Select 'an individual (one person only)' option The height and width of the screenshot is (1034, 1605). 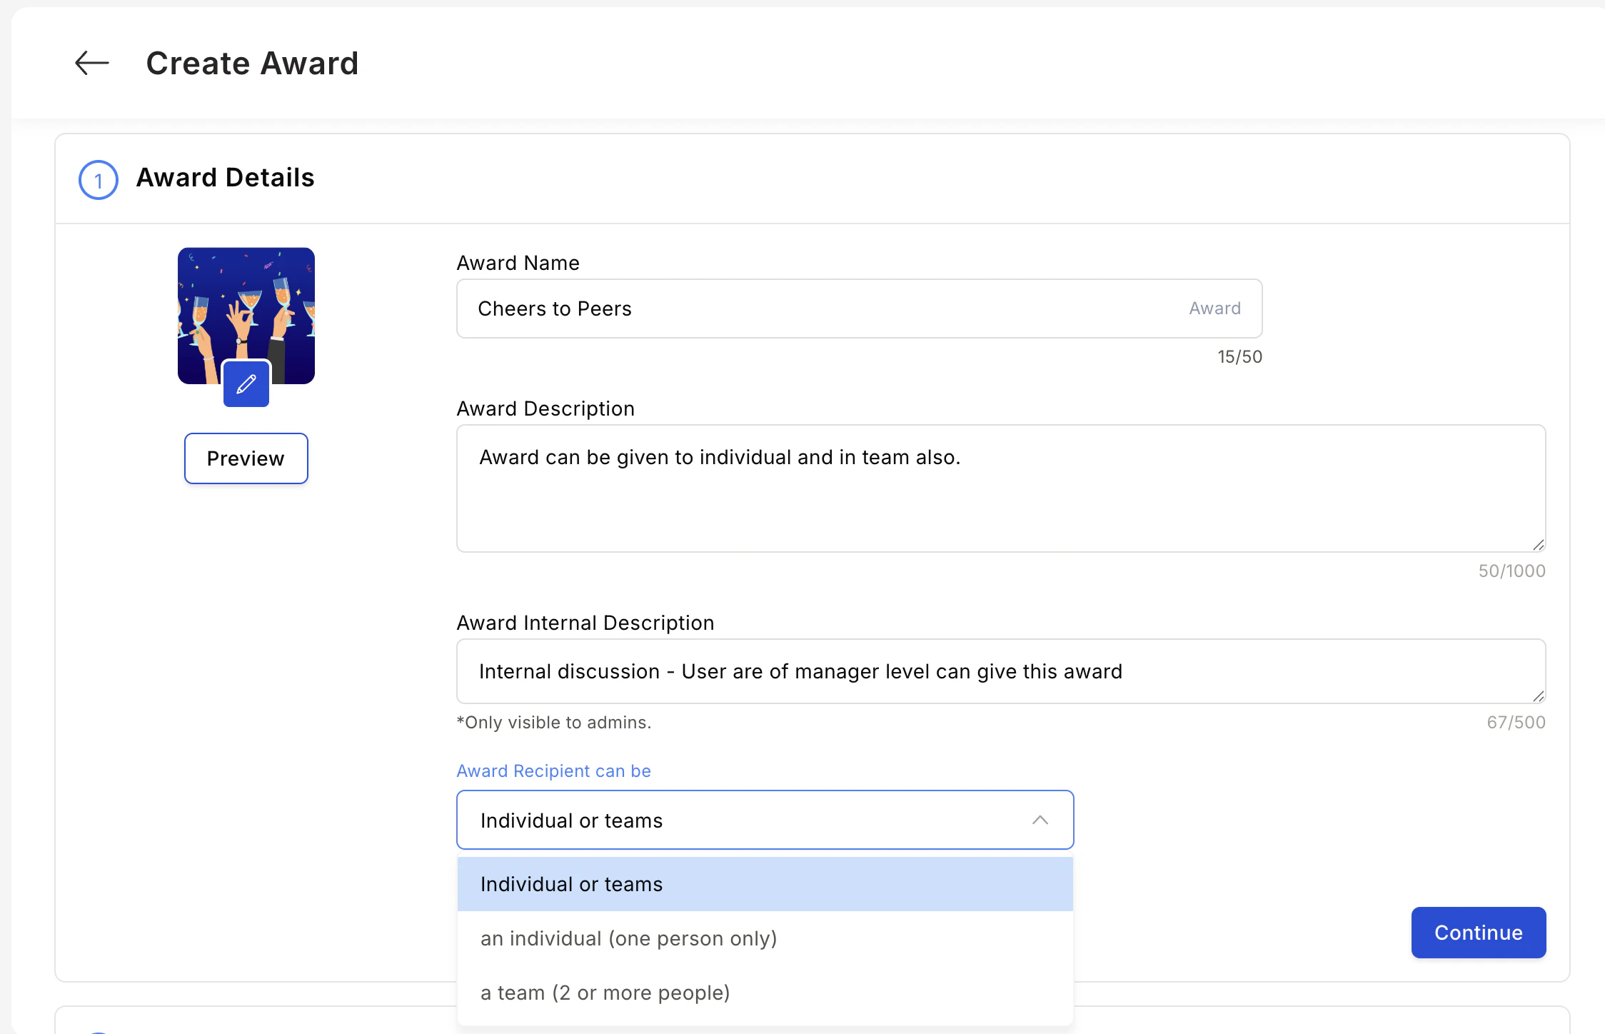765,938
